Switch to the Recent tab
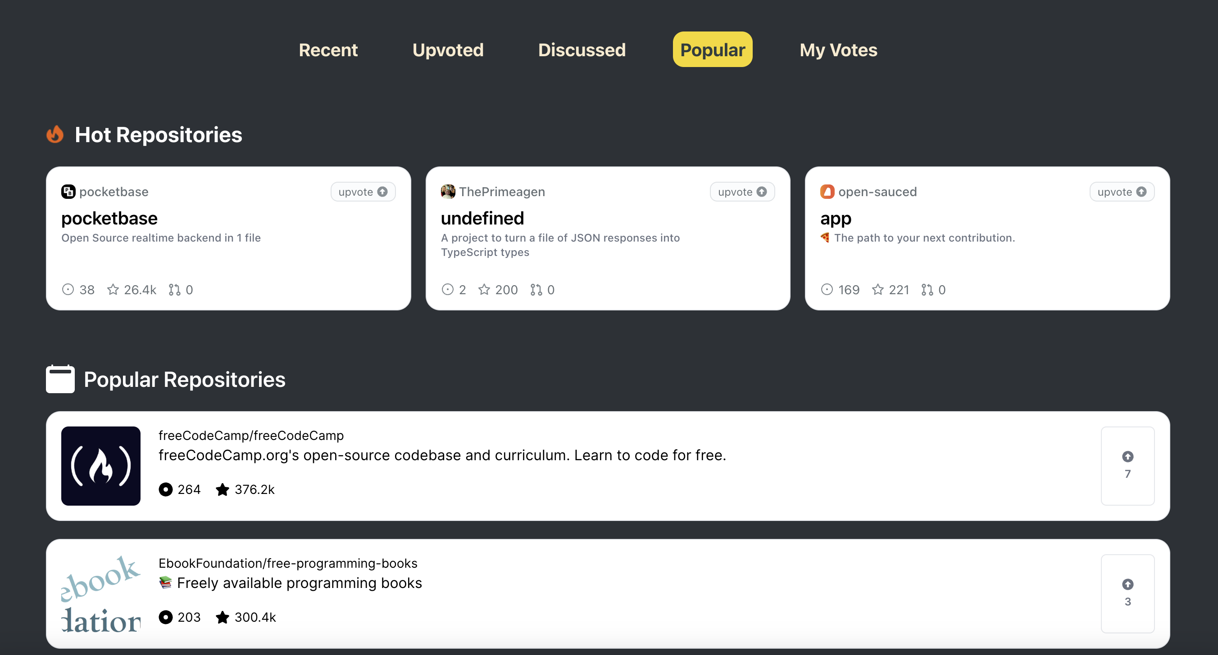 click(x=328, y=50)
